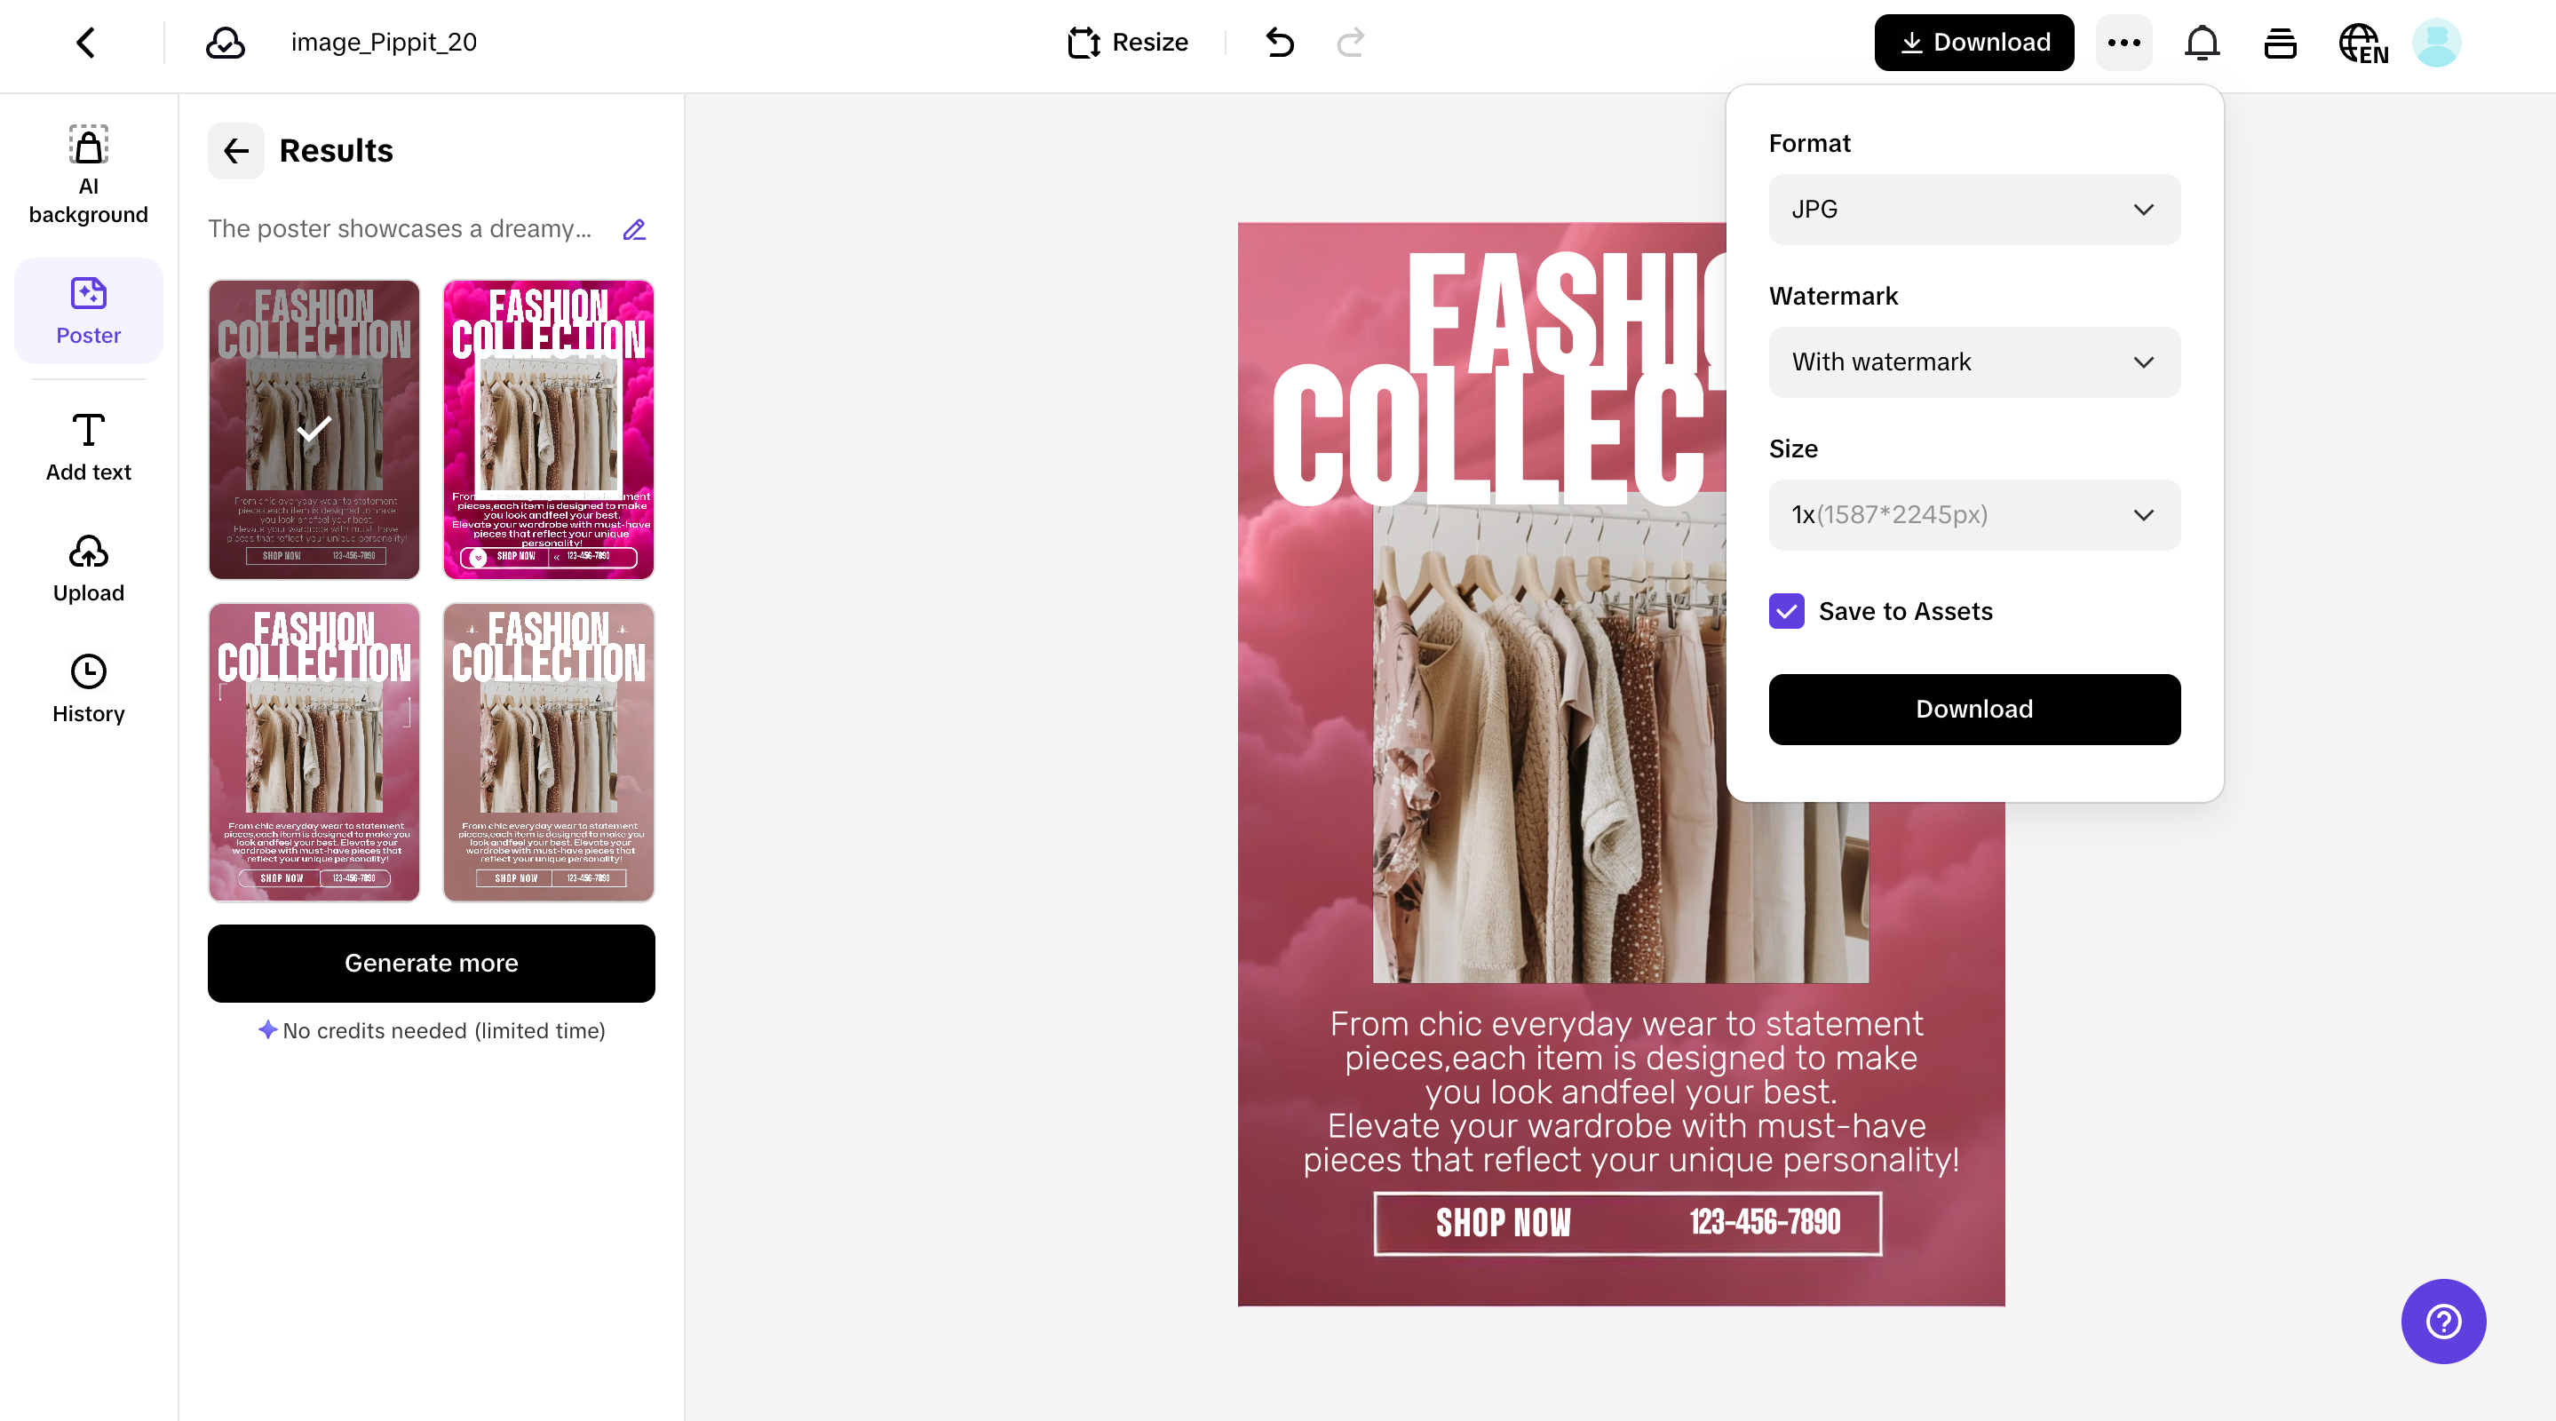Open the History sidebar tab
This screenshot has width=2556, height=1421.
point(88,688)
